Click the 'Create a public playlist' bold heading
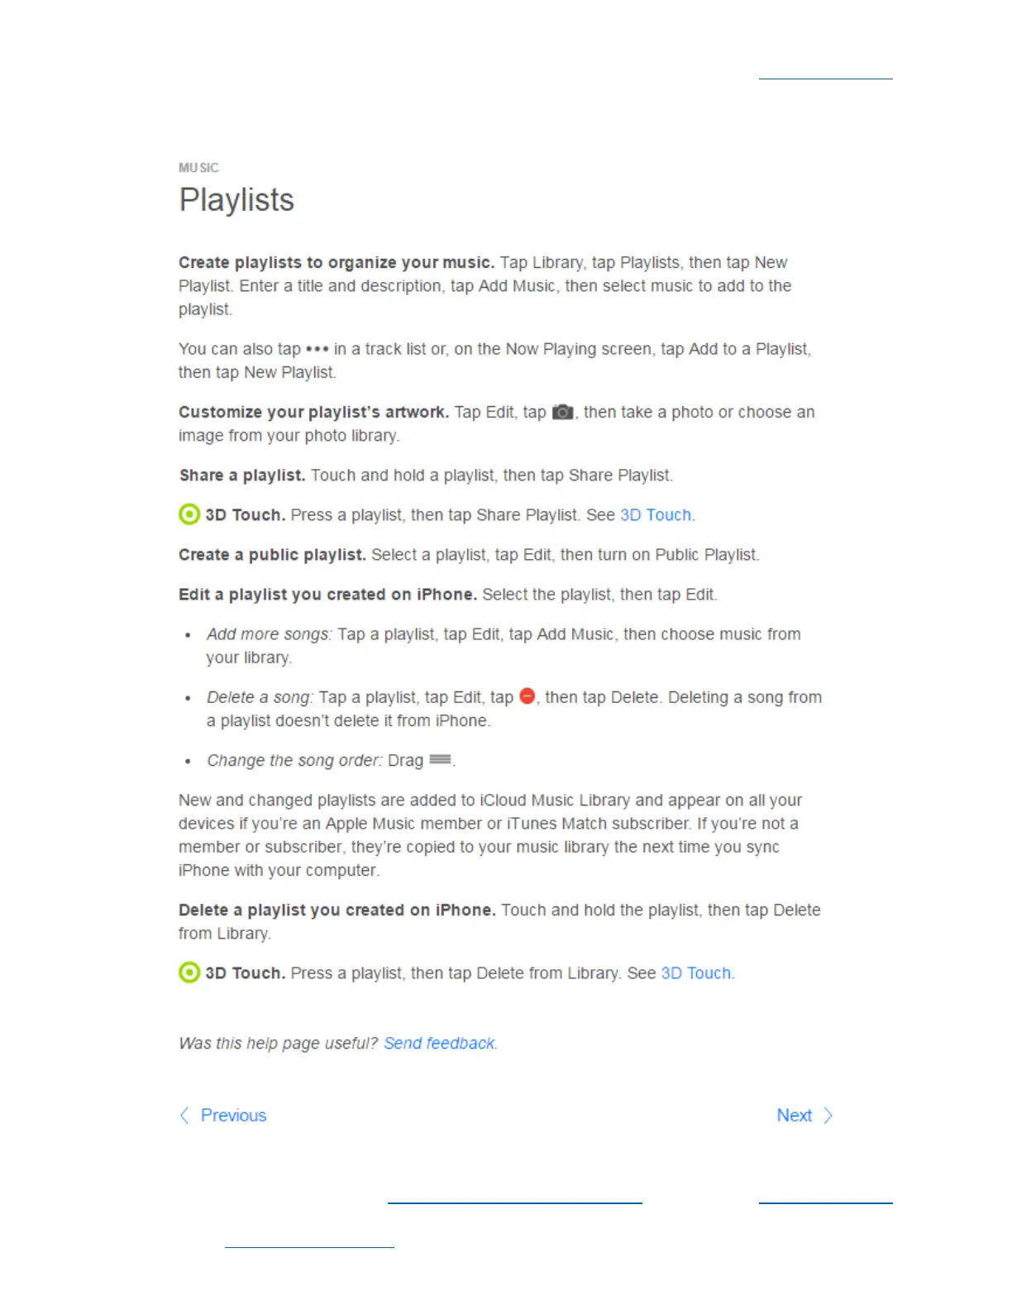This screenshot has width=1012, height=1310. 272,554
